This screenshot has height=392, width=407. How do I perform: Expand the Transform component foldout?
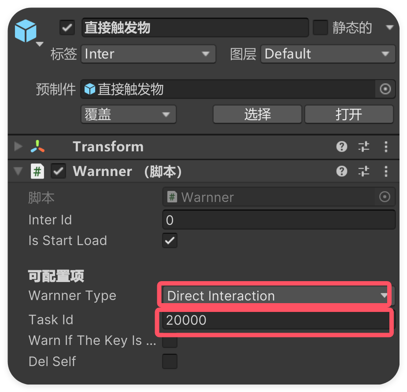pyautogui.click(x=18, y=147)
